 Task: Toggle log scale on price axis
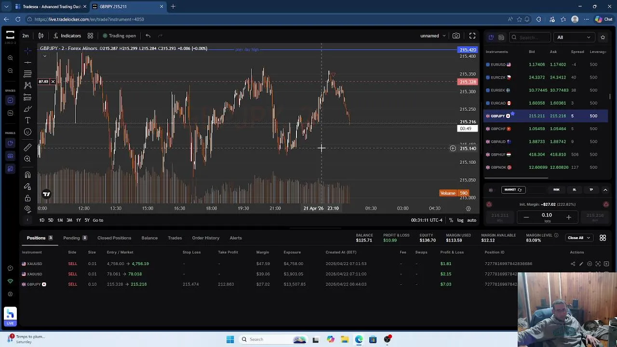460,220
